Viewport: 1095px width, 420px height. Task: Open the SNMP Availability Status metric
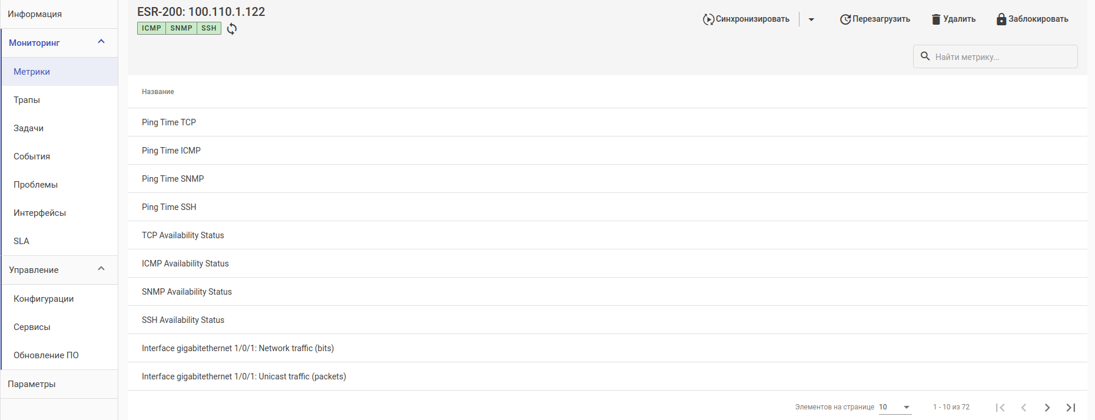coord(187,292)
